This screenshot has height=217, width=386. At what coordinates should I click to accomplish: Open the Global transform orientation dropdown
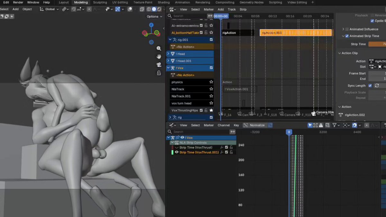50,9
